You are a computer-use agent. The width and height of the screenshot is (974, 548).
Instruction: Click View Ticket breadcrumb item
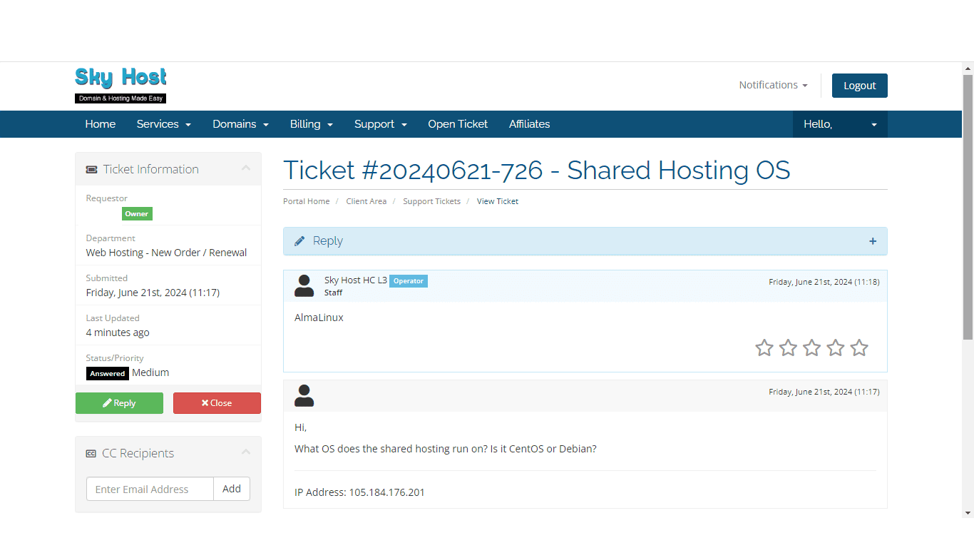tap(498, 201)
